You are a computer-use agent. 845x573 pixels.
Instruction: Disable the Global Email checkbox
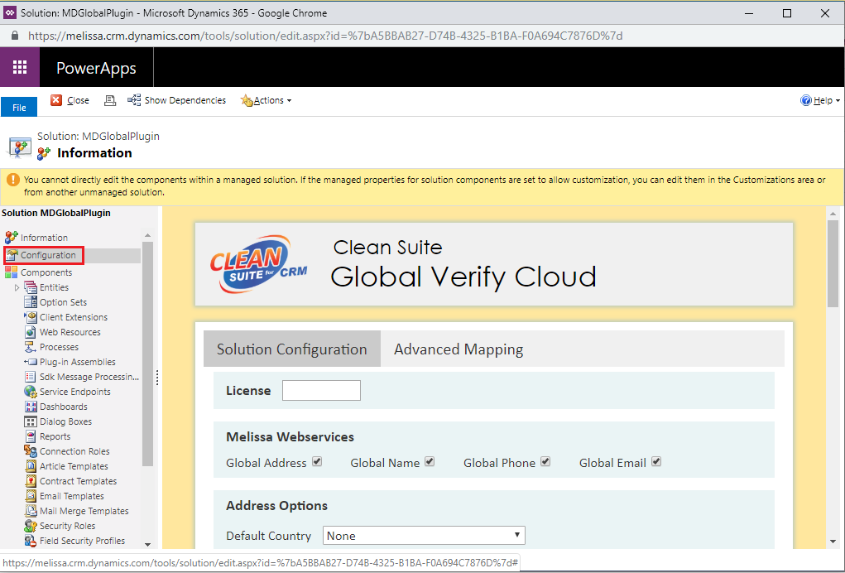[x=655, y=461]
